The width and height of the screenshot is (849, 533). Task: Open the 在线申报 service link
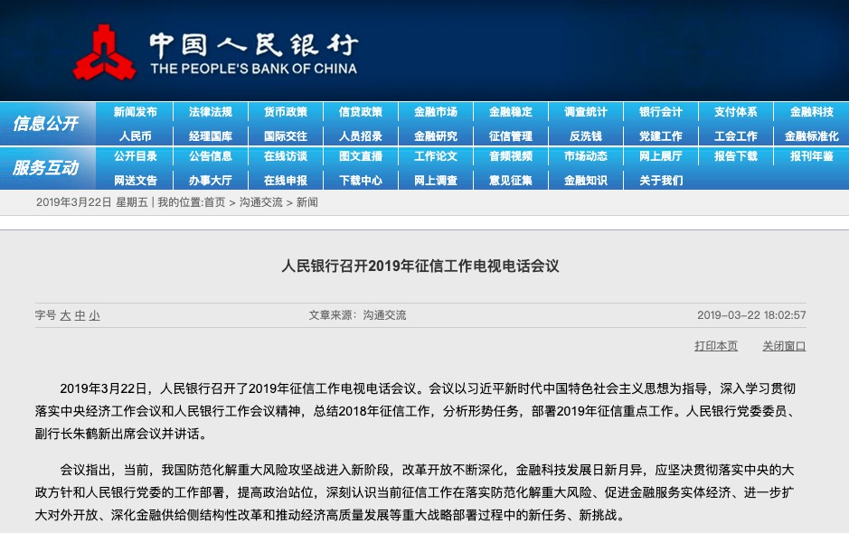coord(286,180)
